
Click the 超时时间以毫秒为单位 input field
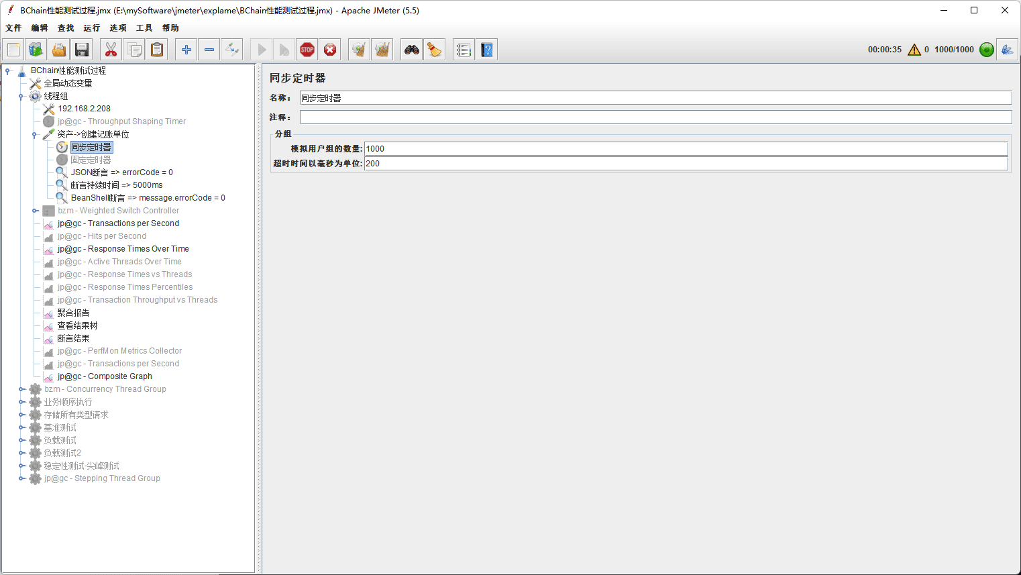pyautogui.click(x=685, y=164)
